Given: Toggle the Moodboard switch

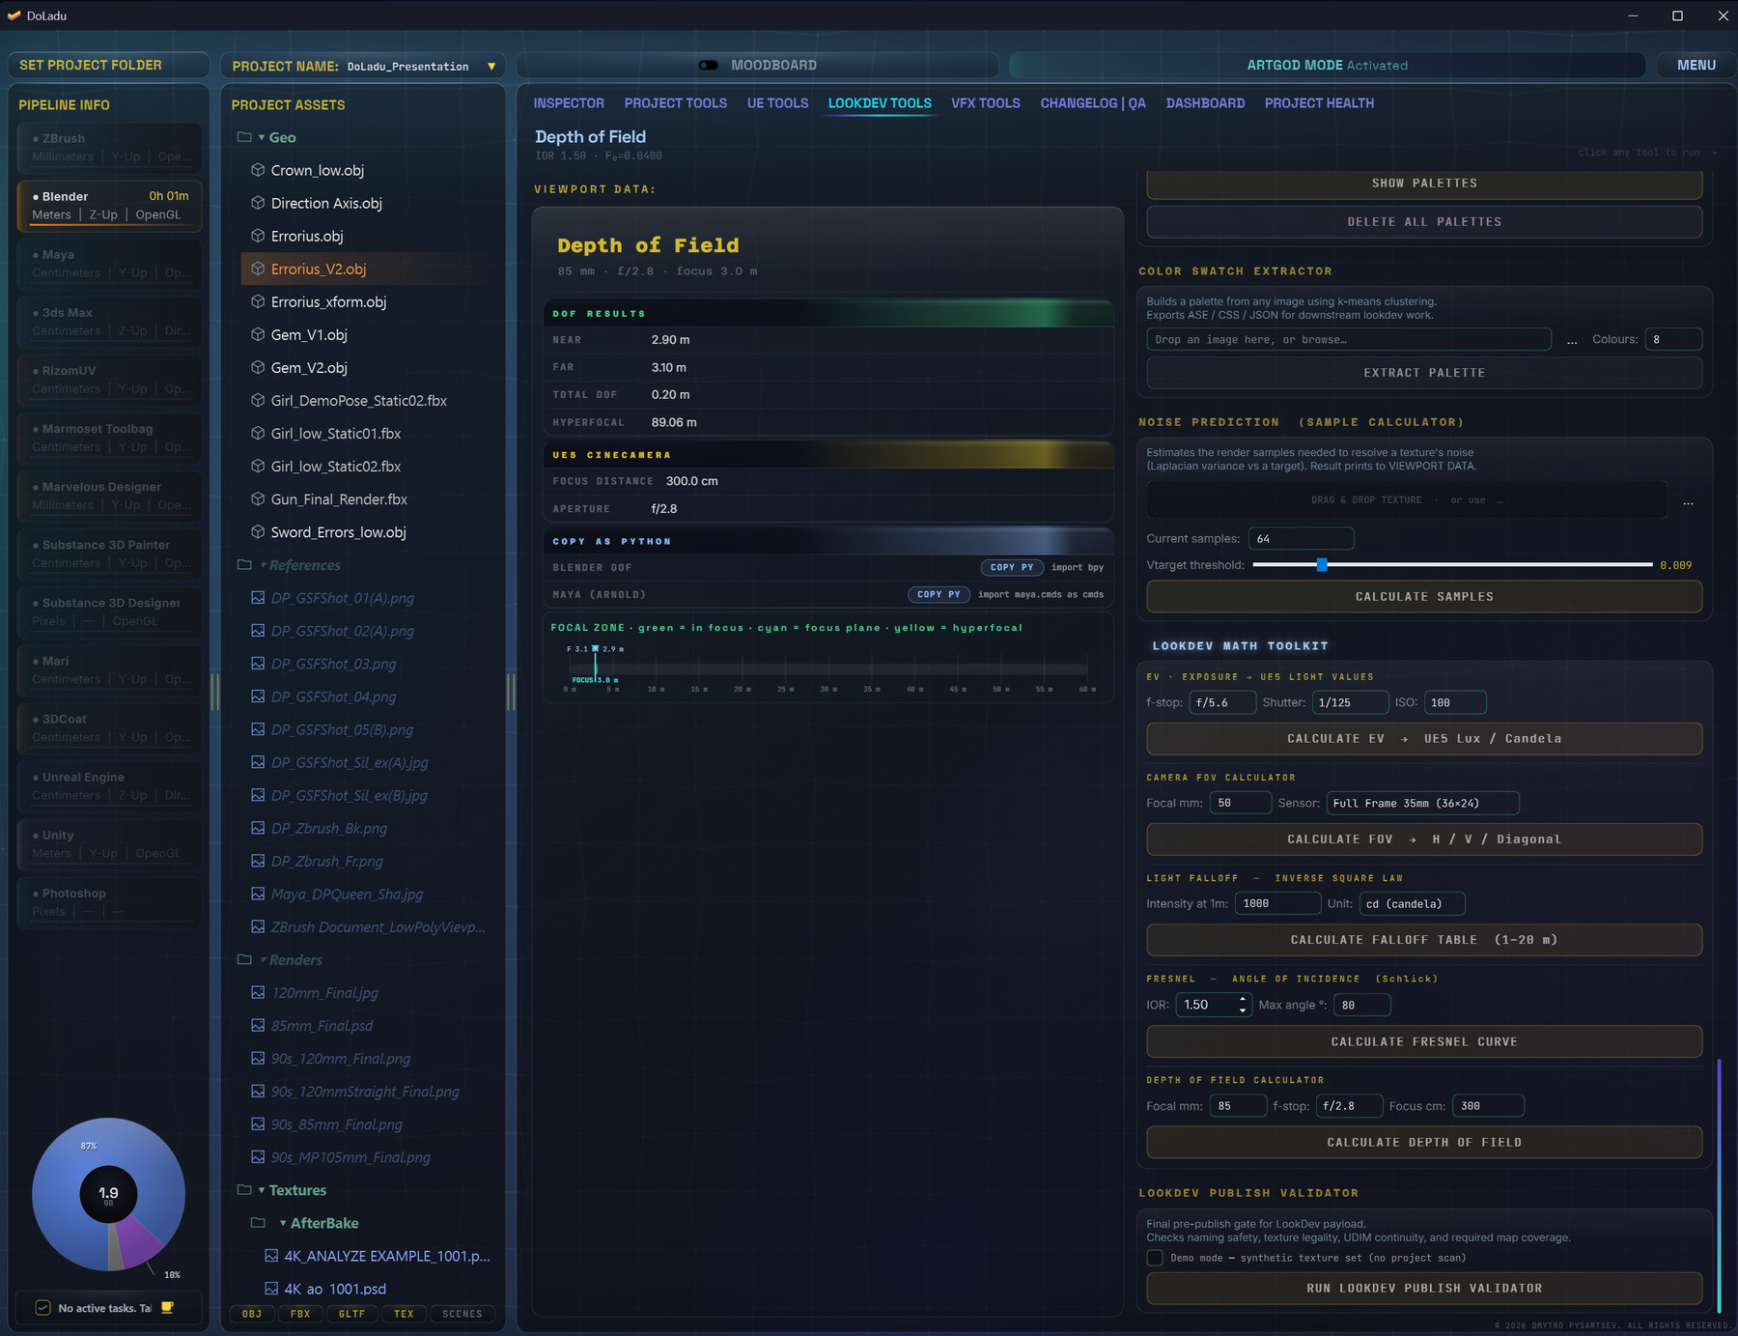Looking at the screenshot, I should pyautogui.click(x=709, y=66).
